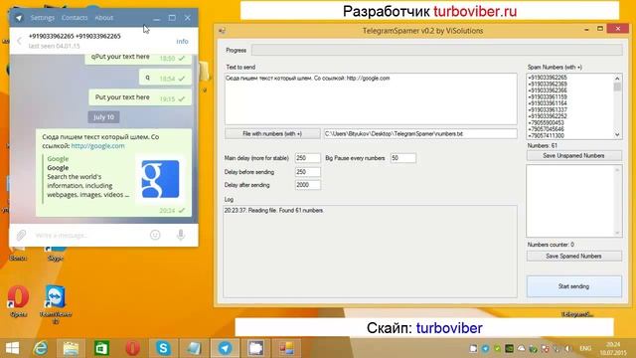Click the TelegramSpamer title bar app icon
The image size is (636, 358).
222,31
